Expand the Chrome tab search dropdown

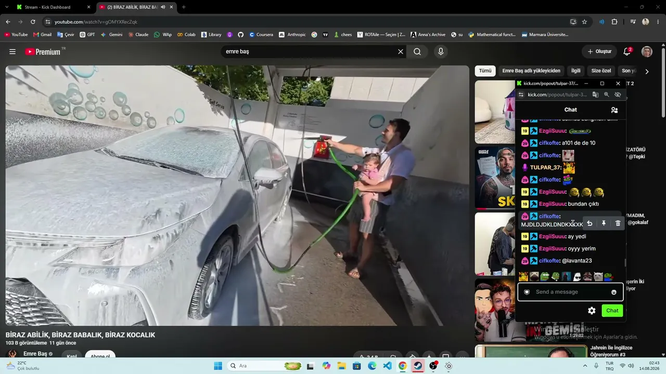click(x=7, y=7)
